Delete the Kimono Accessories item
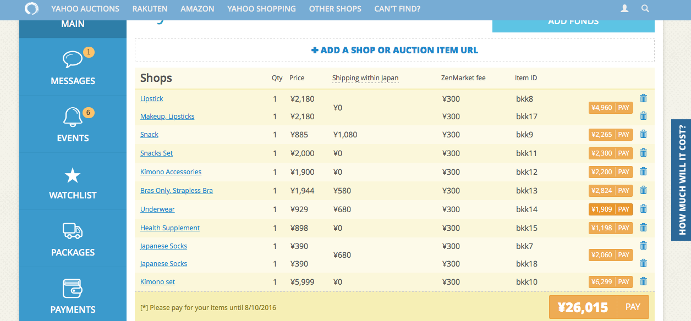This screenshot has width=691, height=321. 643,171
